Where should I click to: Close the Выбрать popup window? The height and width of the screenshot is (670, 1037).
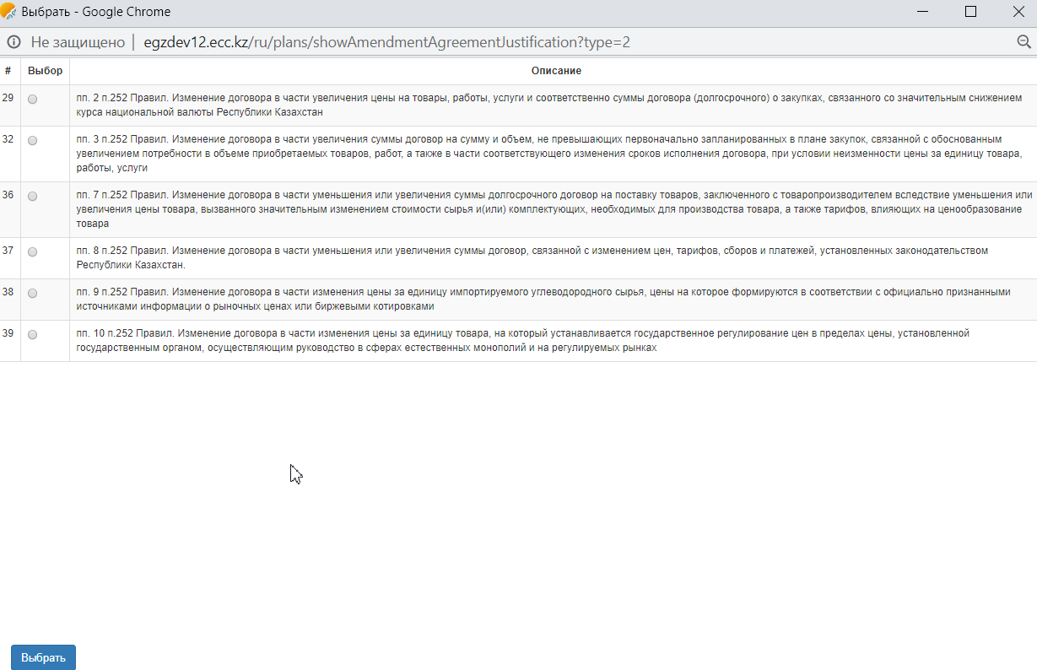click(1018, 12)
